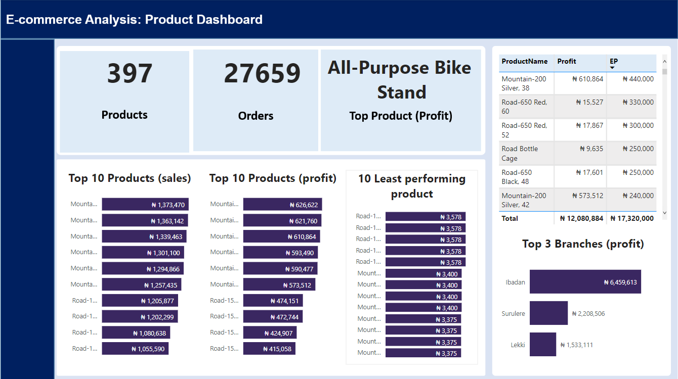Viewport: 678px width, 379px height.
Task: Select the ₦ 1,363,142 sales bar
Action: coord(145,220)
